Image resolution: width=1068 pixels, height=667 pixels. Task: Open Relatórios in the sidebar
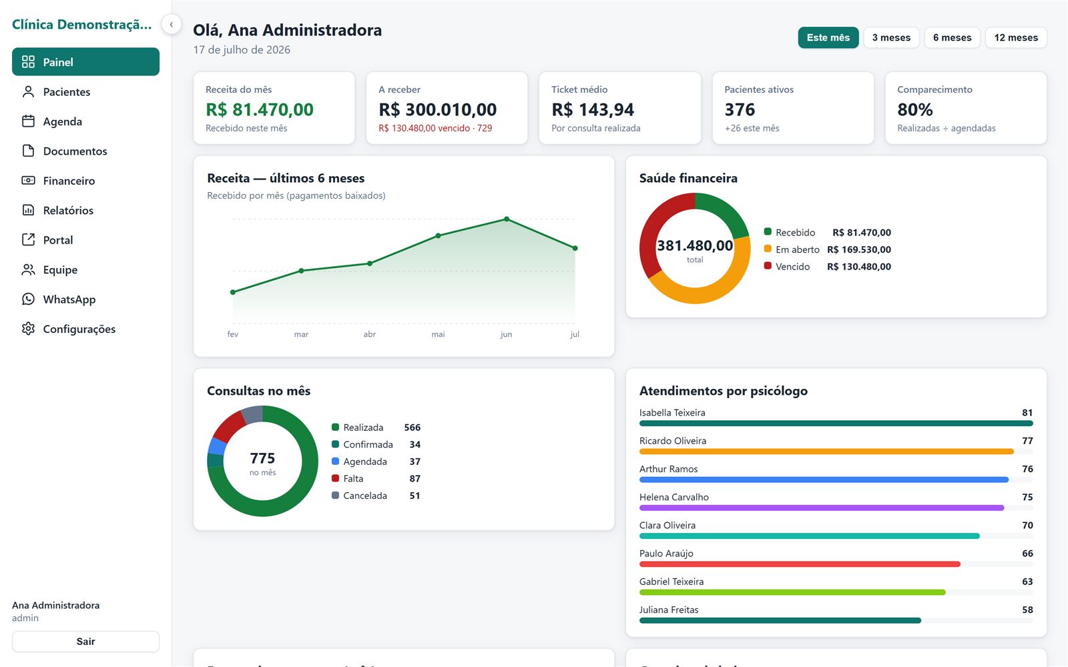pos(85,210)
